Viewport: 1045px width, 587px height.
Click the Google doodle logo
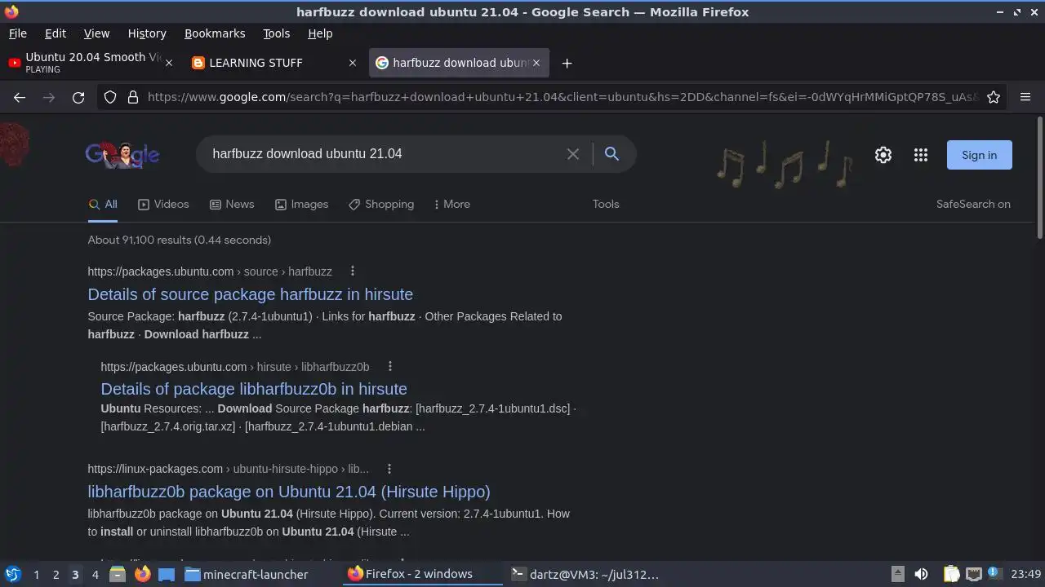coord(122,154)
